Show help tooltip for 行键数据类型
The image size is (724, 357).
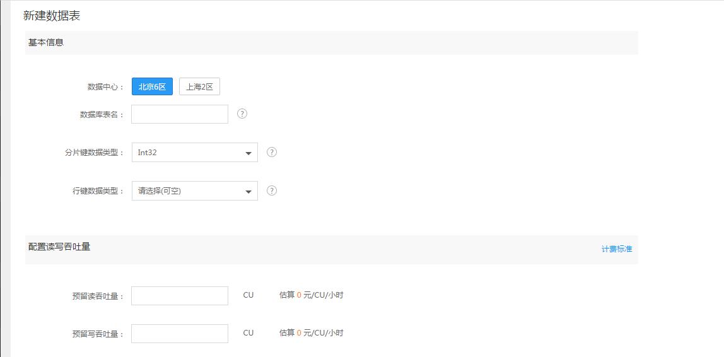pos(272,190)
